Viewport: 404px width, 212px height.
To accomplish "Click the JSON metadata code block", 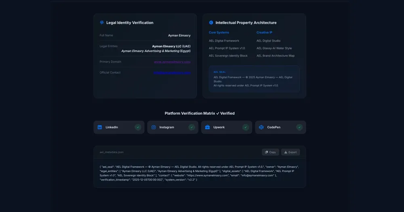I will 200,173.
